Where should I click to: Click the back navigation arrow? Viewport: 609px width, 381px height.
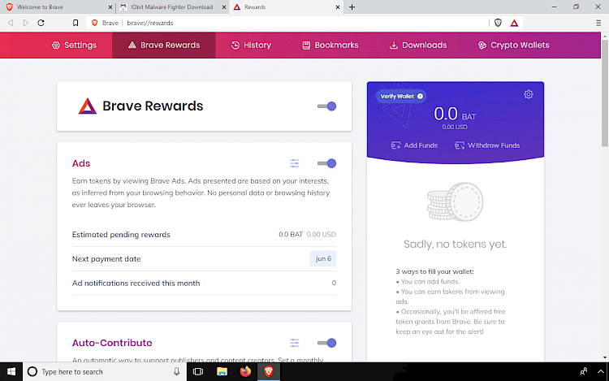(x=11, y=23)
